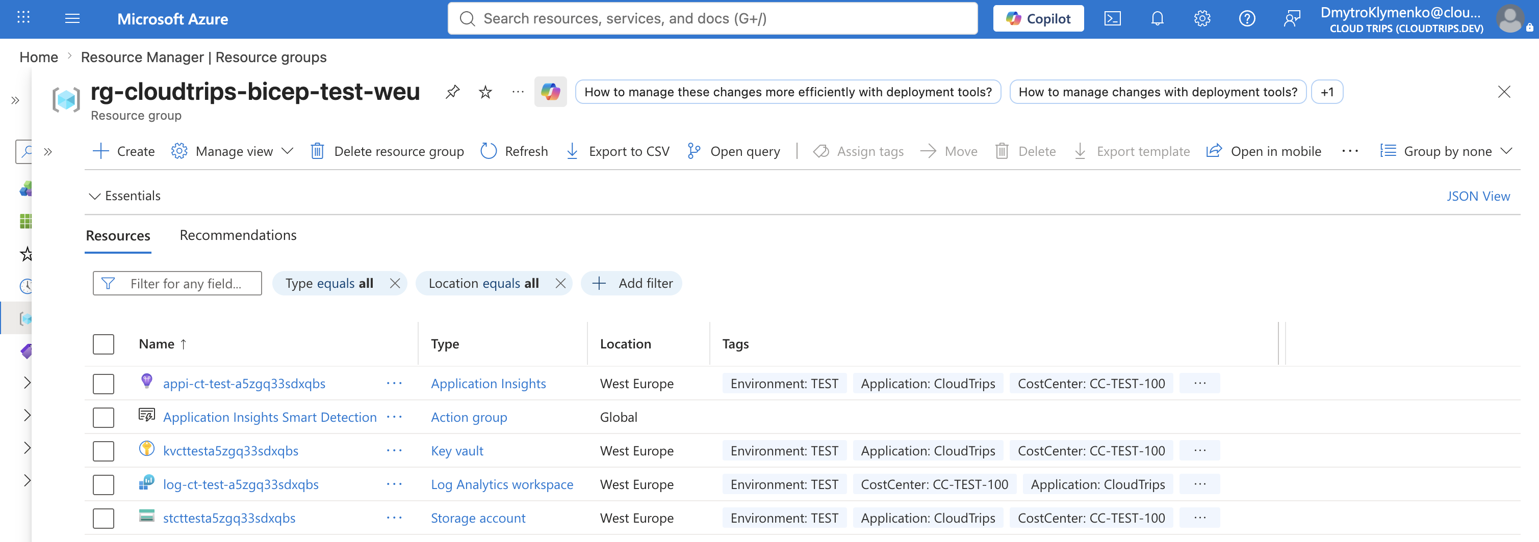Remove the Location equals all filter
Viewport: 1539px width, 542px height.
(560, 284)
